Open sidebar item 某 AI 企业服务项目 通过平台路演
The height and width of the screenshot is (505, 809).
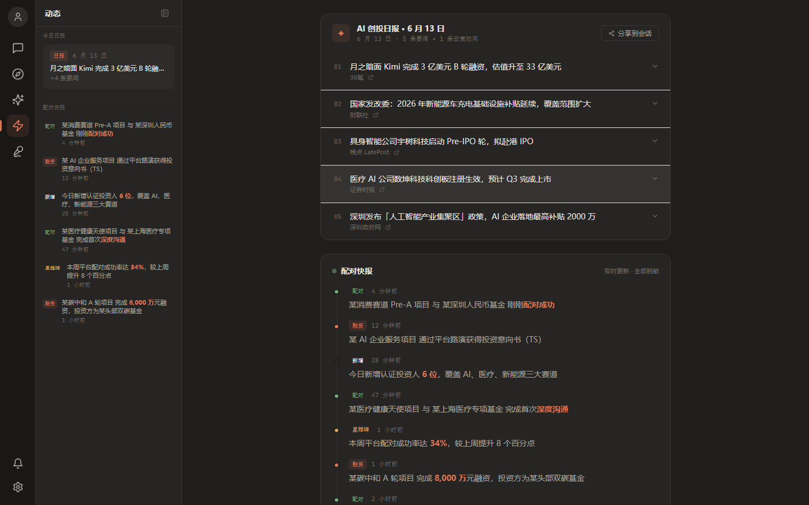click(x=108, y=169)
